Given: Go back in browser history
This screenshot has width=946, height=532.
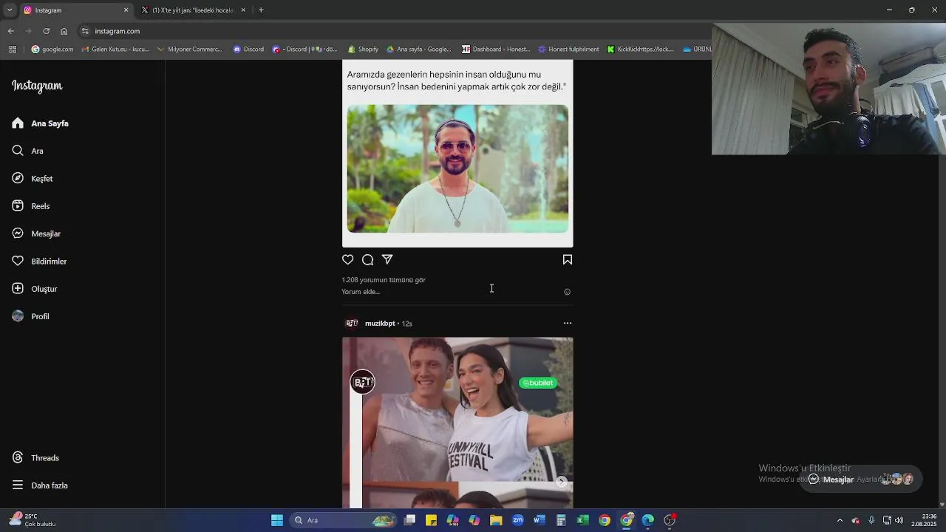Looking at the screenshot, I should (x=10, y=31).
